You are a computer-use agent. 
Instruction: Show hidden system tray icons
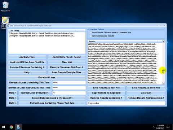154,127
